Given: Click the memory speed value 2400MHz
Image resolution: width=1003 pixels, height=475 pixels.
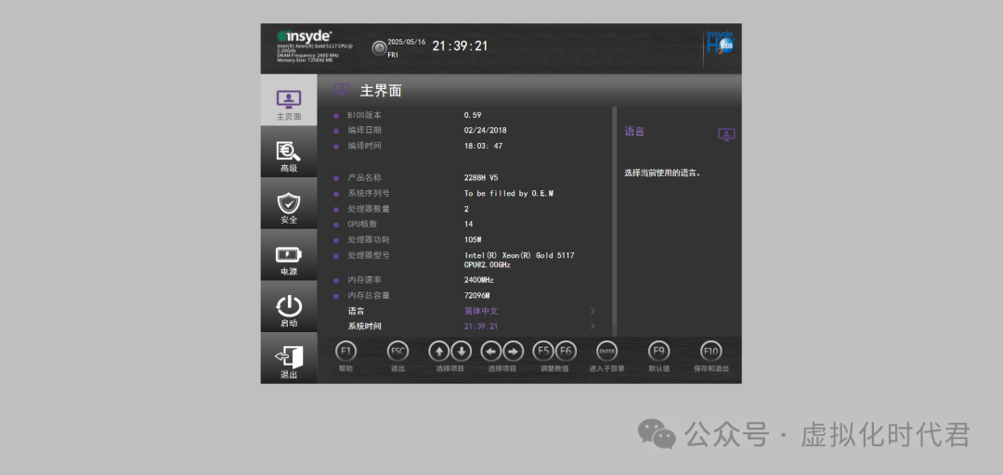Looking at the screenshot, I should click(x=479, y=280).
